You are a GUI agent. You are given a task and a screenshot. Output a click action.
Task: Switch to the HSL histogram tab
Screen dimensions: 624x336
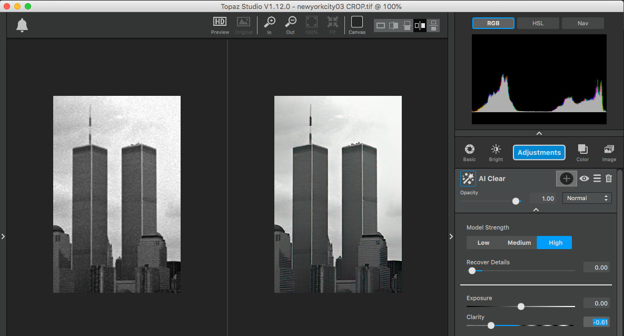pyautogui.click(x=538, y=23)
